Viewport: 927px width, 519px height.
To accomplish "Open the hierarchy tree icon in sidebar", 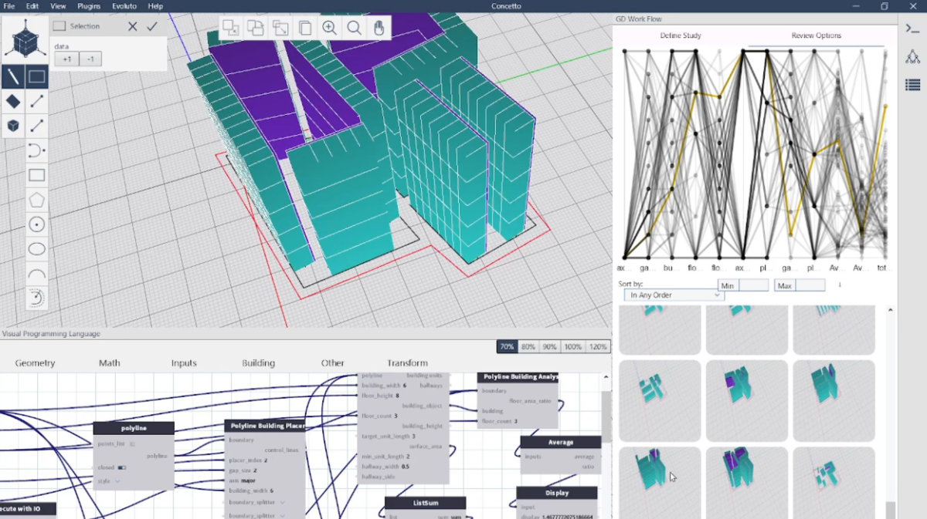I will click(912, 57).
